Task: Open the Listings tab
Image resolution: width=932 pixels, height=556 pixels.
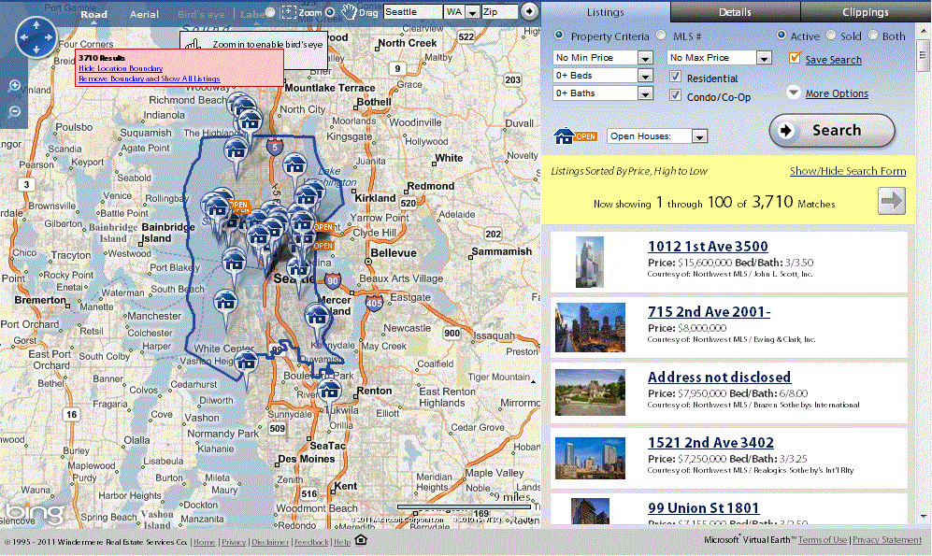Action: (605, 12)
